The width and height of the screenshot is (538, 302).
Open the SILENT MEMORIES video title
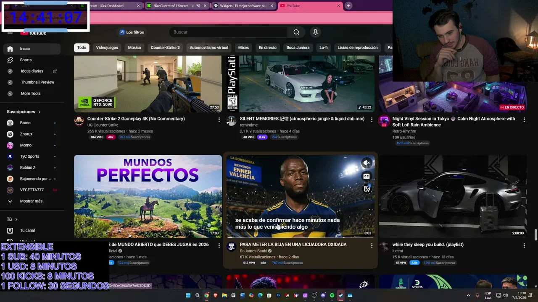click(302, 119)
